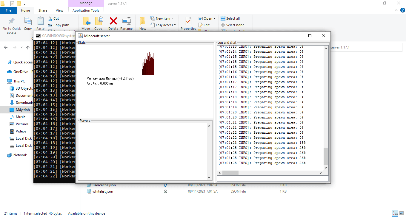This screenshot has height=217, width=406.
Task: Switch Explorer to Details view
Action: (x=395, y=213)
